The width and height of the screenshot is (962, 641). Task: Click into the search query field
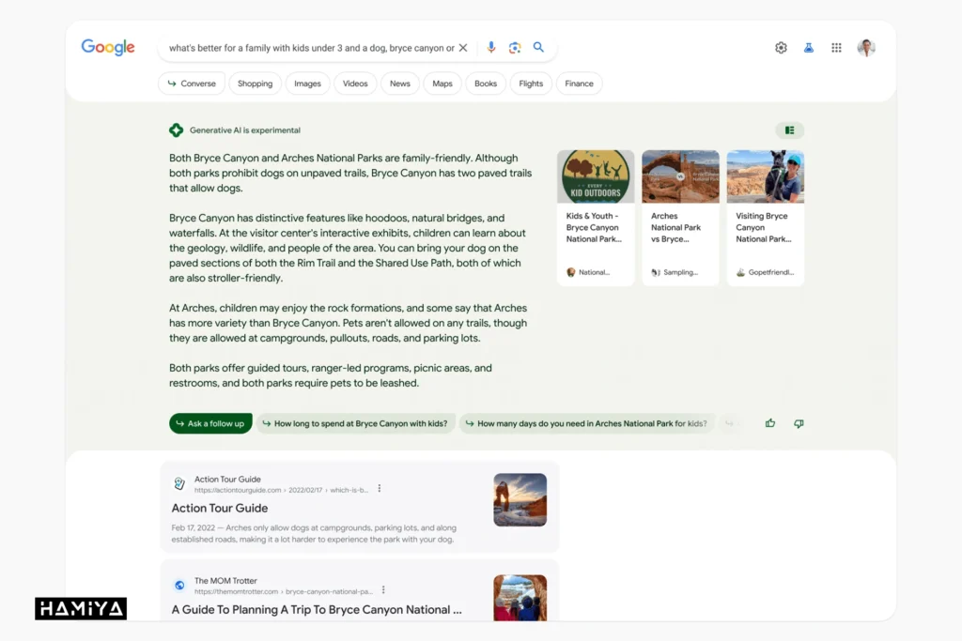(x=312, y=48)
